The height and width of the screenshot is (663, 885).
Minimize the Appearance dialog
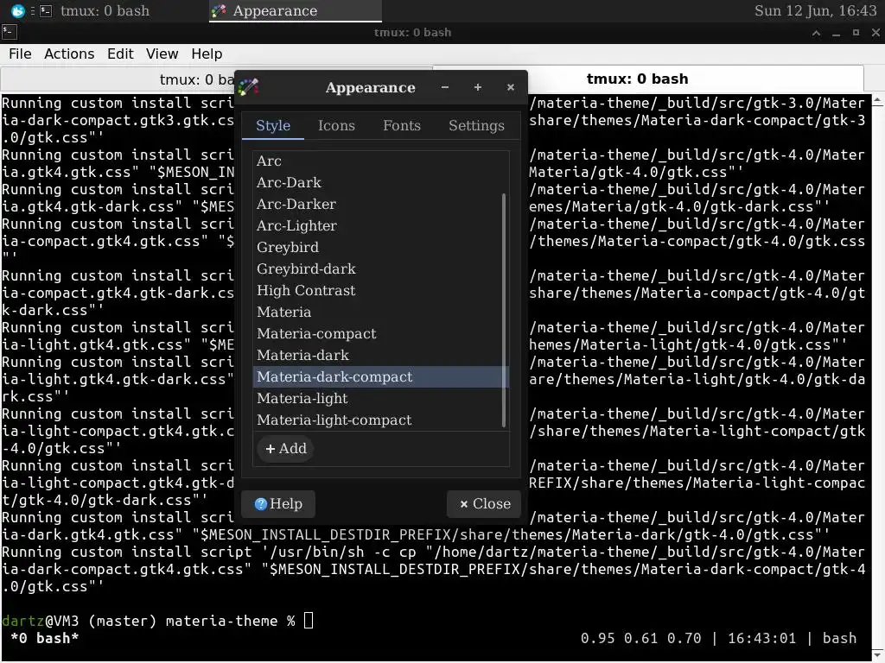pyautogui.click(x=445, y=87)
